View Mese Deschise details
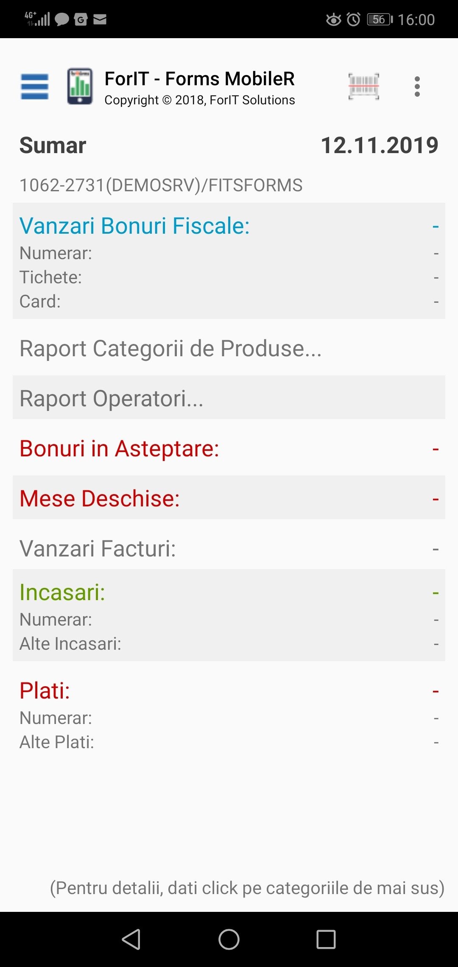This screenshot has width=458, height=967. (100, 498)
